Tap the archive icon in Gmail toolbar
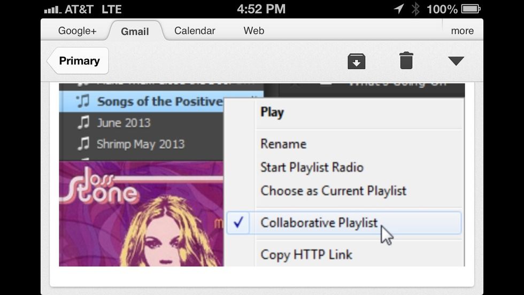The image size is (524, 295). 356,61
